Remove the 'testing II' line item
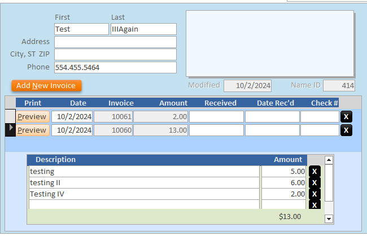The width and height of the screenshot is (367, 236). [x=314, y=182]
